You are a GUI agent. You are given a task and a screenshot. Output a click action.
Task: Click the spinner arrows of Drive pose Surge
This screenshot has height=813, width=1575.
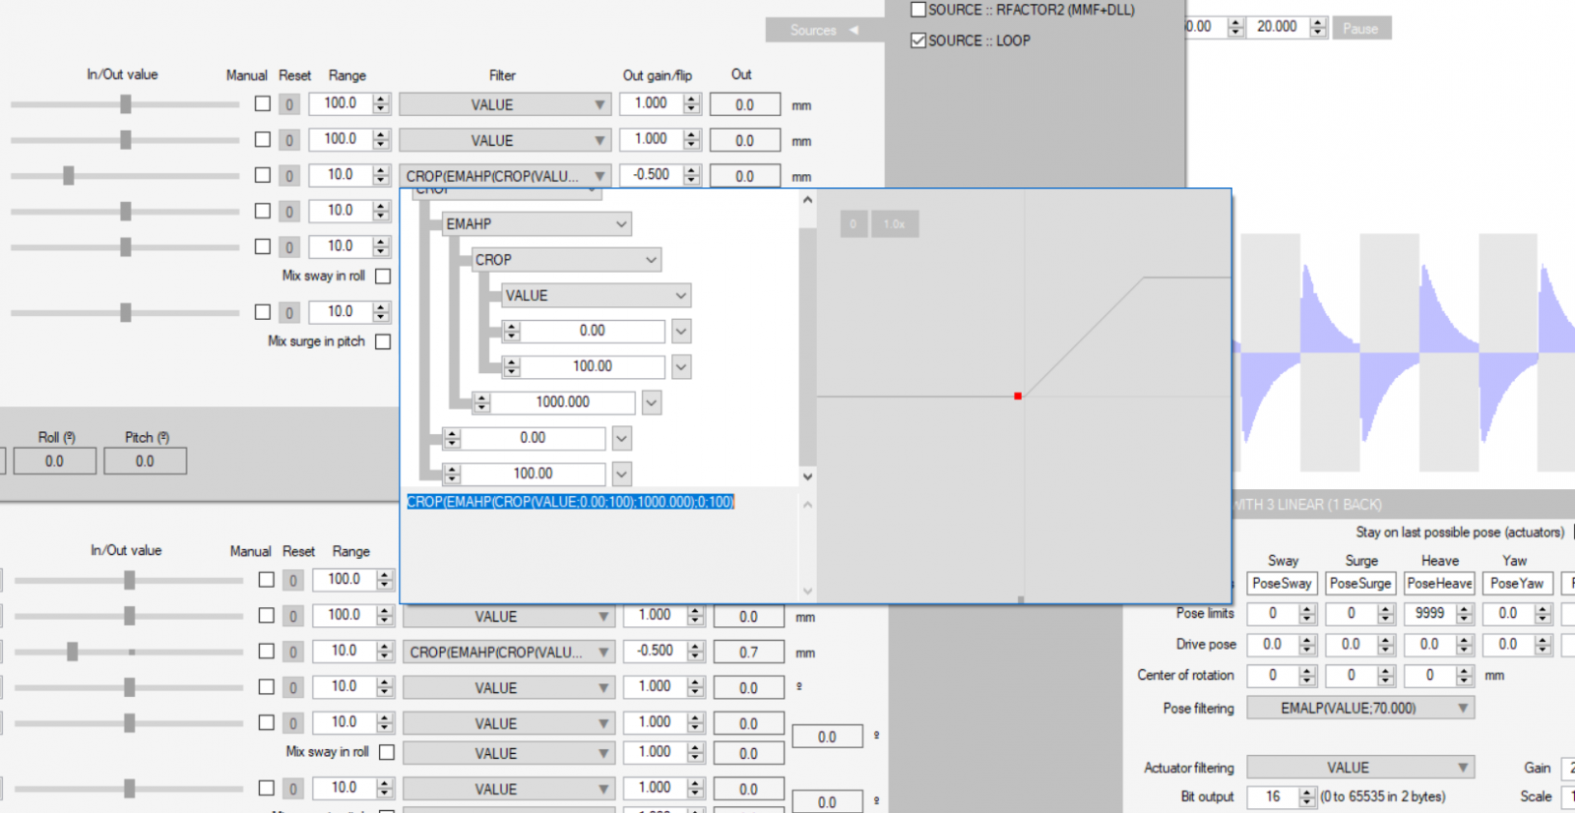click(1386, 645)
